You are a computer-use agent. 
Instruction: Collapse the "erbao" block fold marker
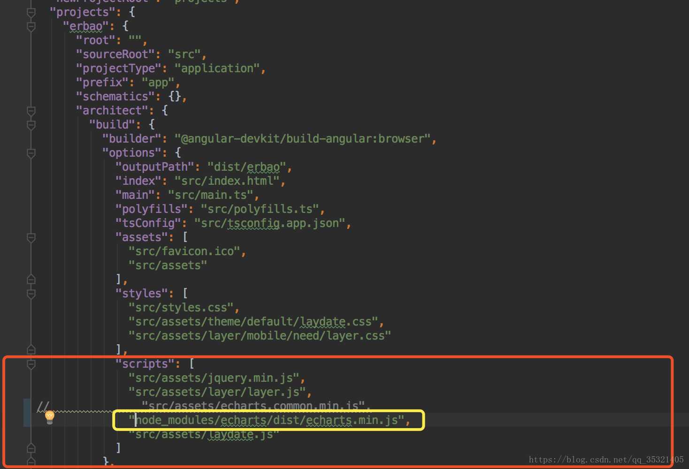tap(31, 27)
